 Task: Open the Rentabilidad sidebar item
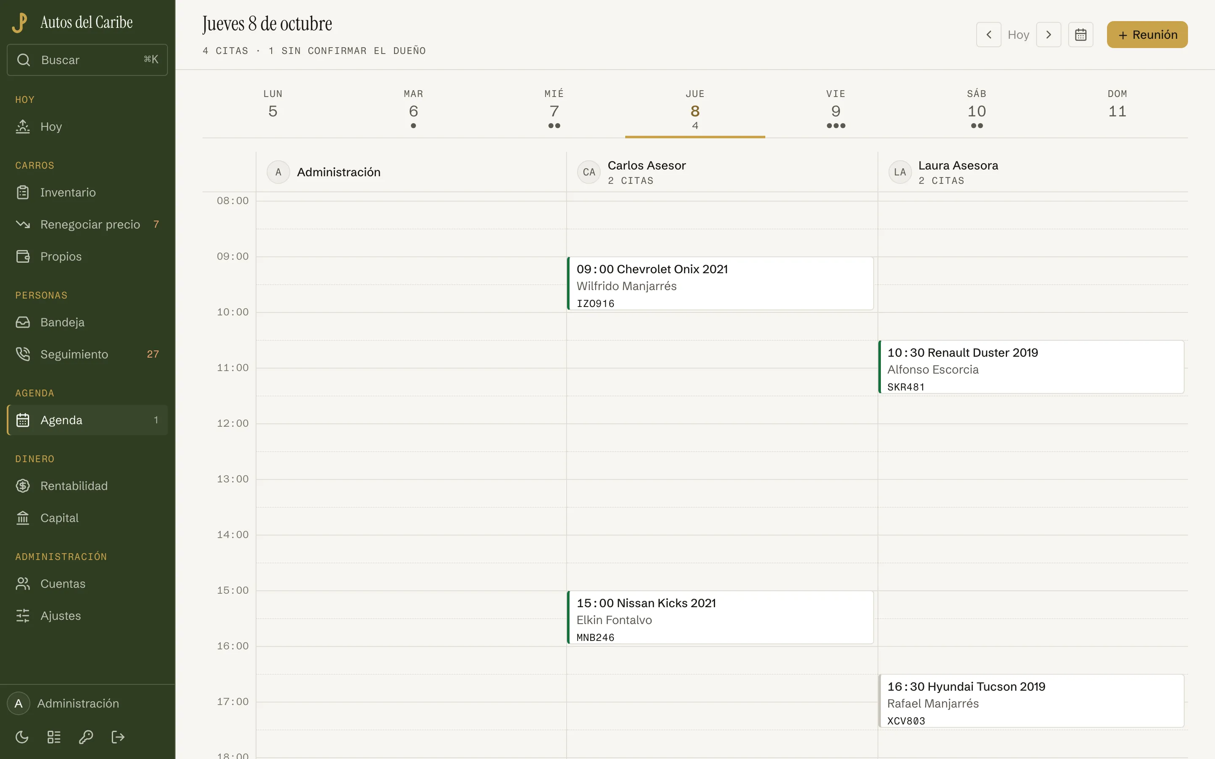click(87, 486)
